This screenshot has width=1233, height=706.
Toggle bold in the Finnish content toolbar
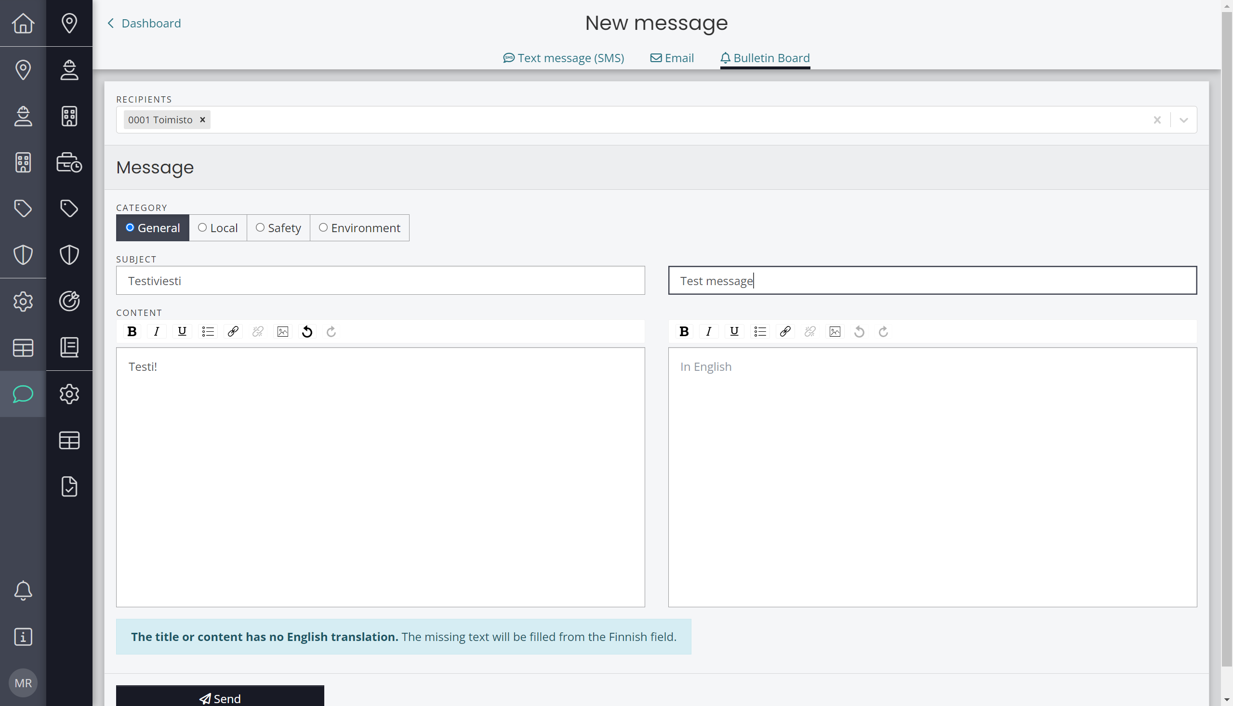tap(132, 331)
